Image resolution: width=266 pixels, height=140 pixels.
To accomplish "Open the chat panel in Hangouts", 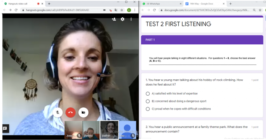I will (5, 129).
